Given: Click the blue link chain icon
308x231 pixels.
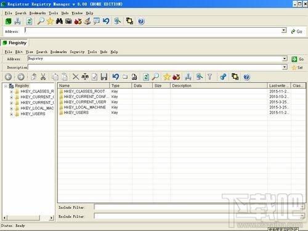Looking at the screenshot, I should [223, 77].
